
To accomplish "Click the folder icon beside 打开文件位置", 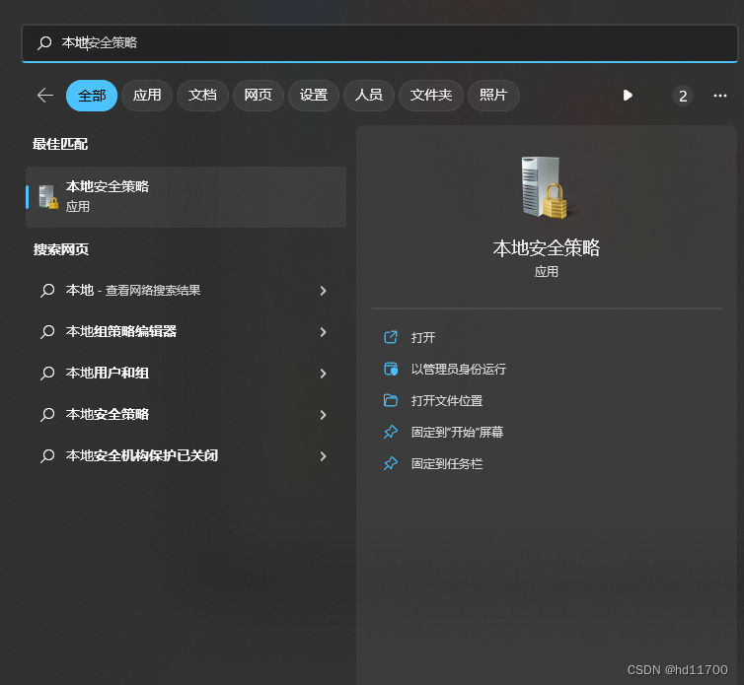I will 391,400.
